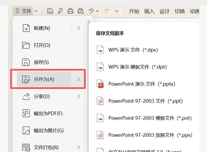Expand the 分享(D) submenu arrow
This screenshot has height=152, width=207.
point(79,96)
